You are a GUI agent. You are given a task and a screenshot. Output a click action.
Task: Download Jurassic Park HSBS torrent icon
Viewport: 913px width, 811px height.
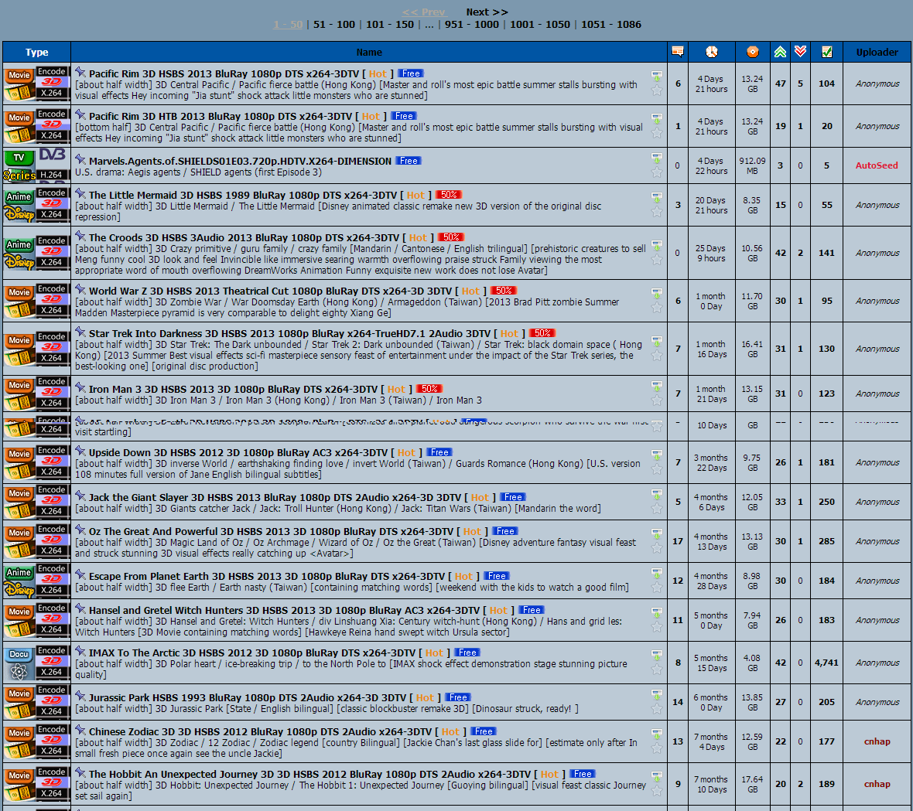(657, 694)
